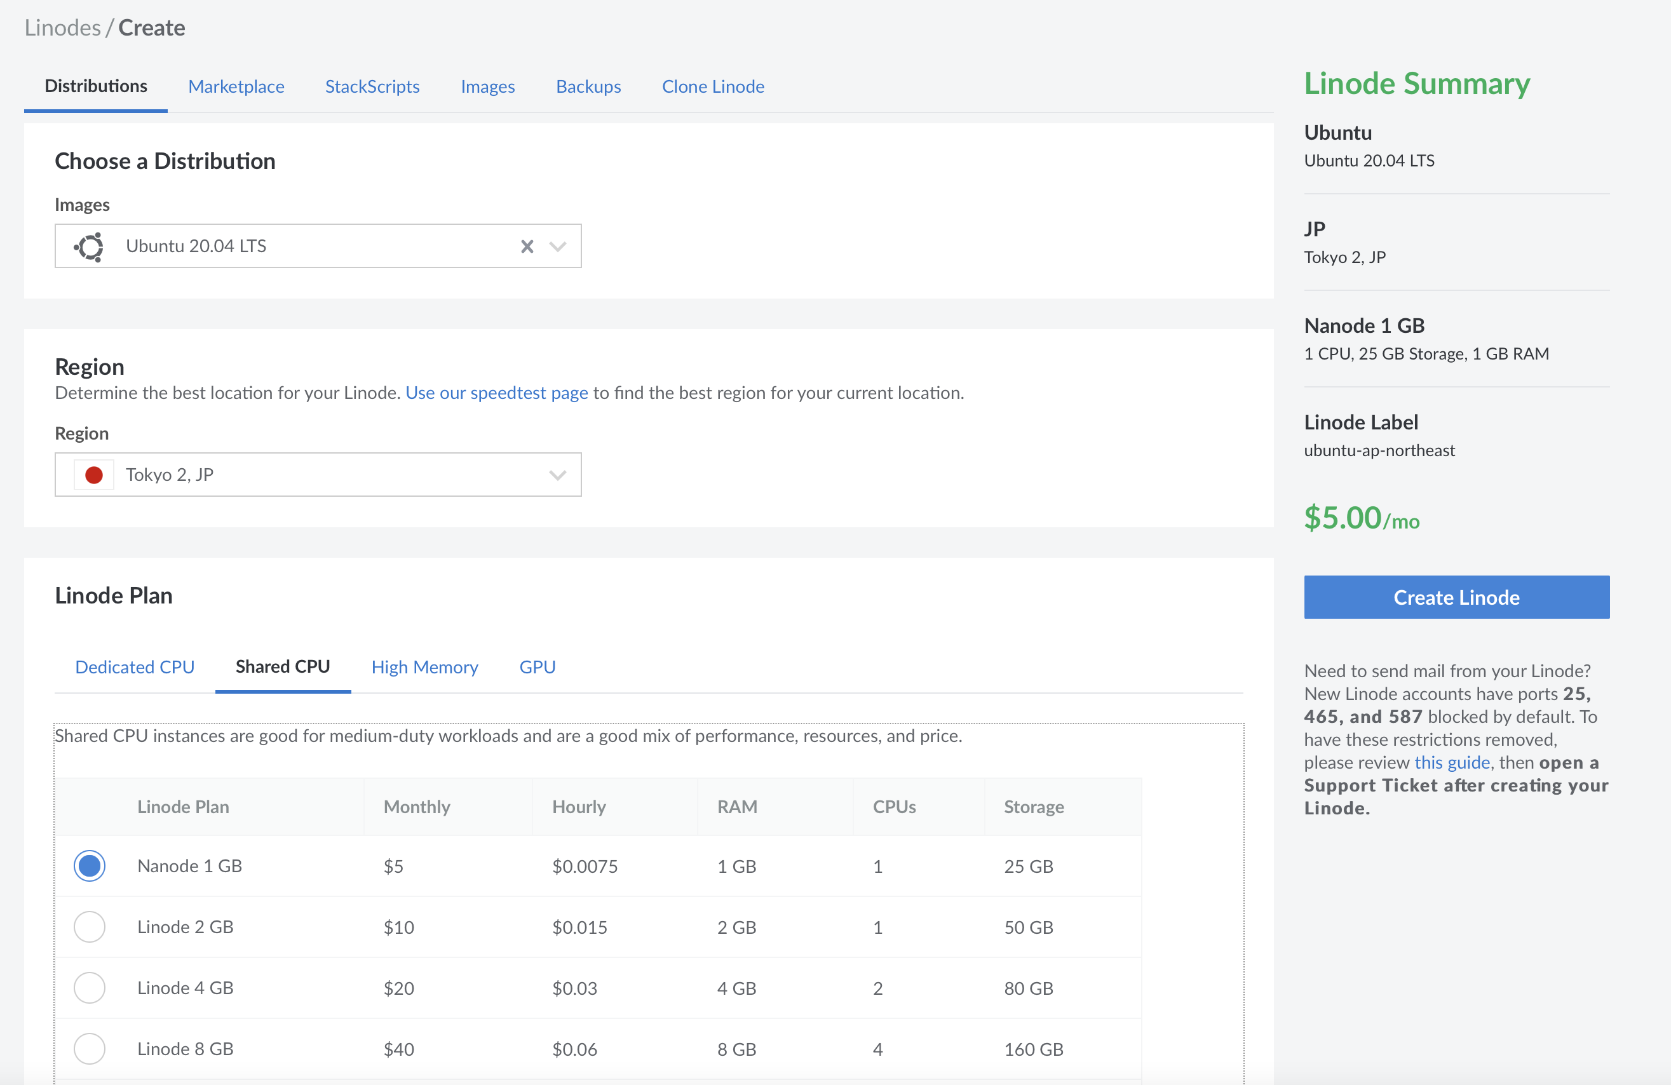Screen dimensions: 1671x1085
Task: Click the Ubuntu logo icon in Images field
Action: (x=90, y=246)
